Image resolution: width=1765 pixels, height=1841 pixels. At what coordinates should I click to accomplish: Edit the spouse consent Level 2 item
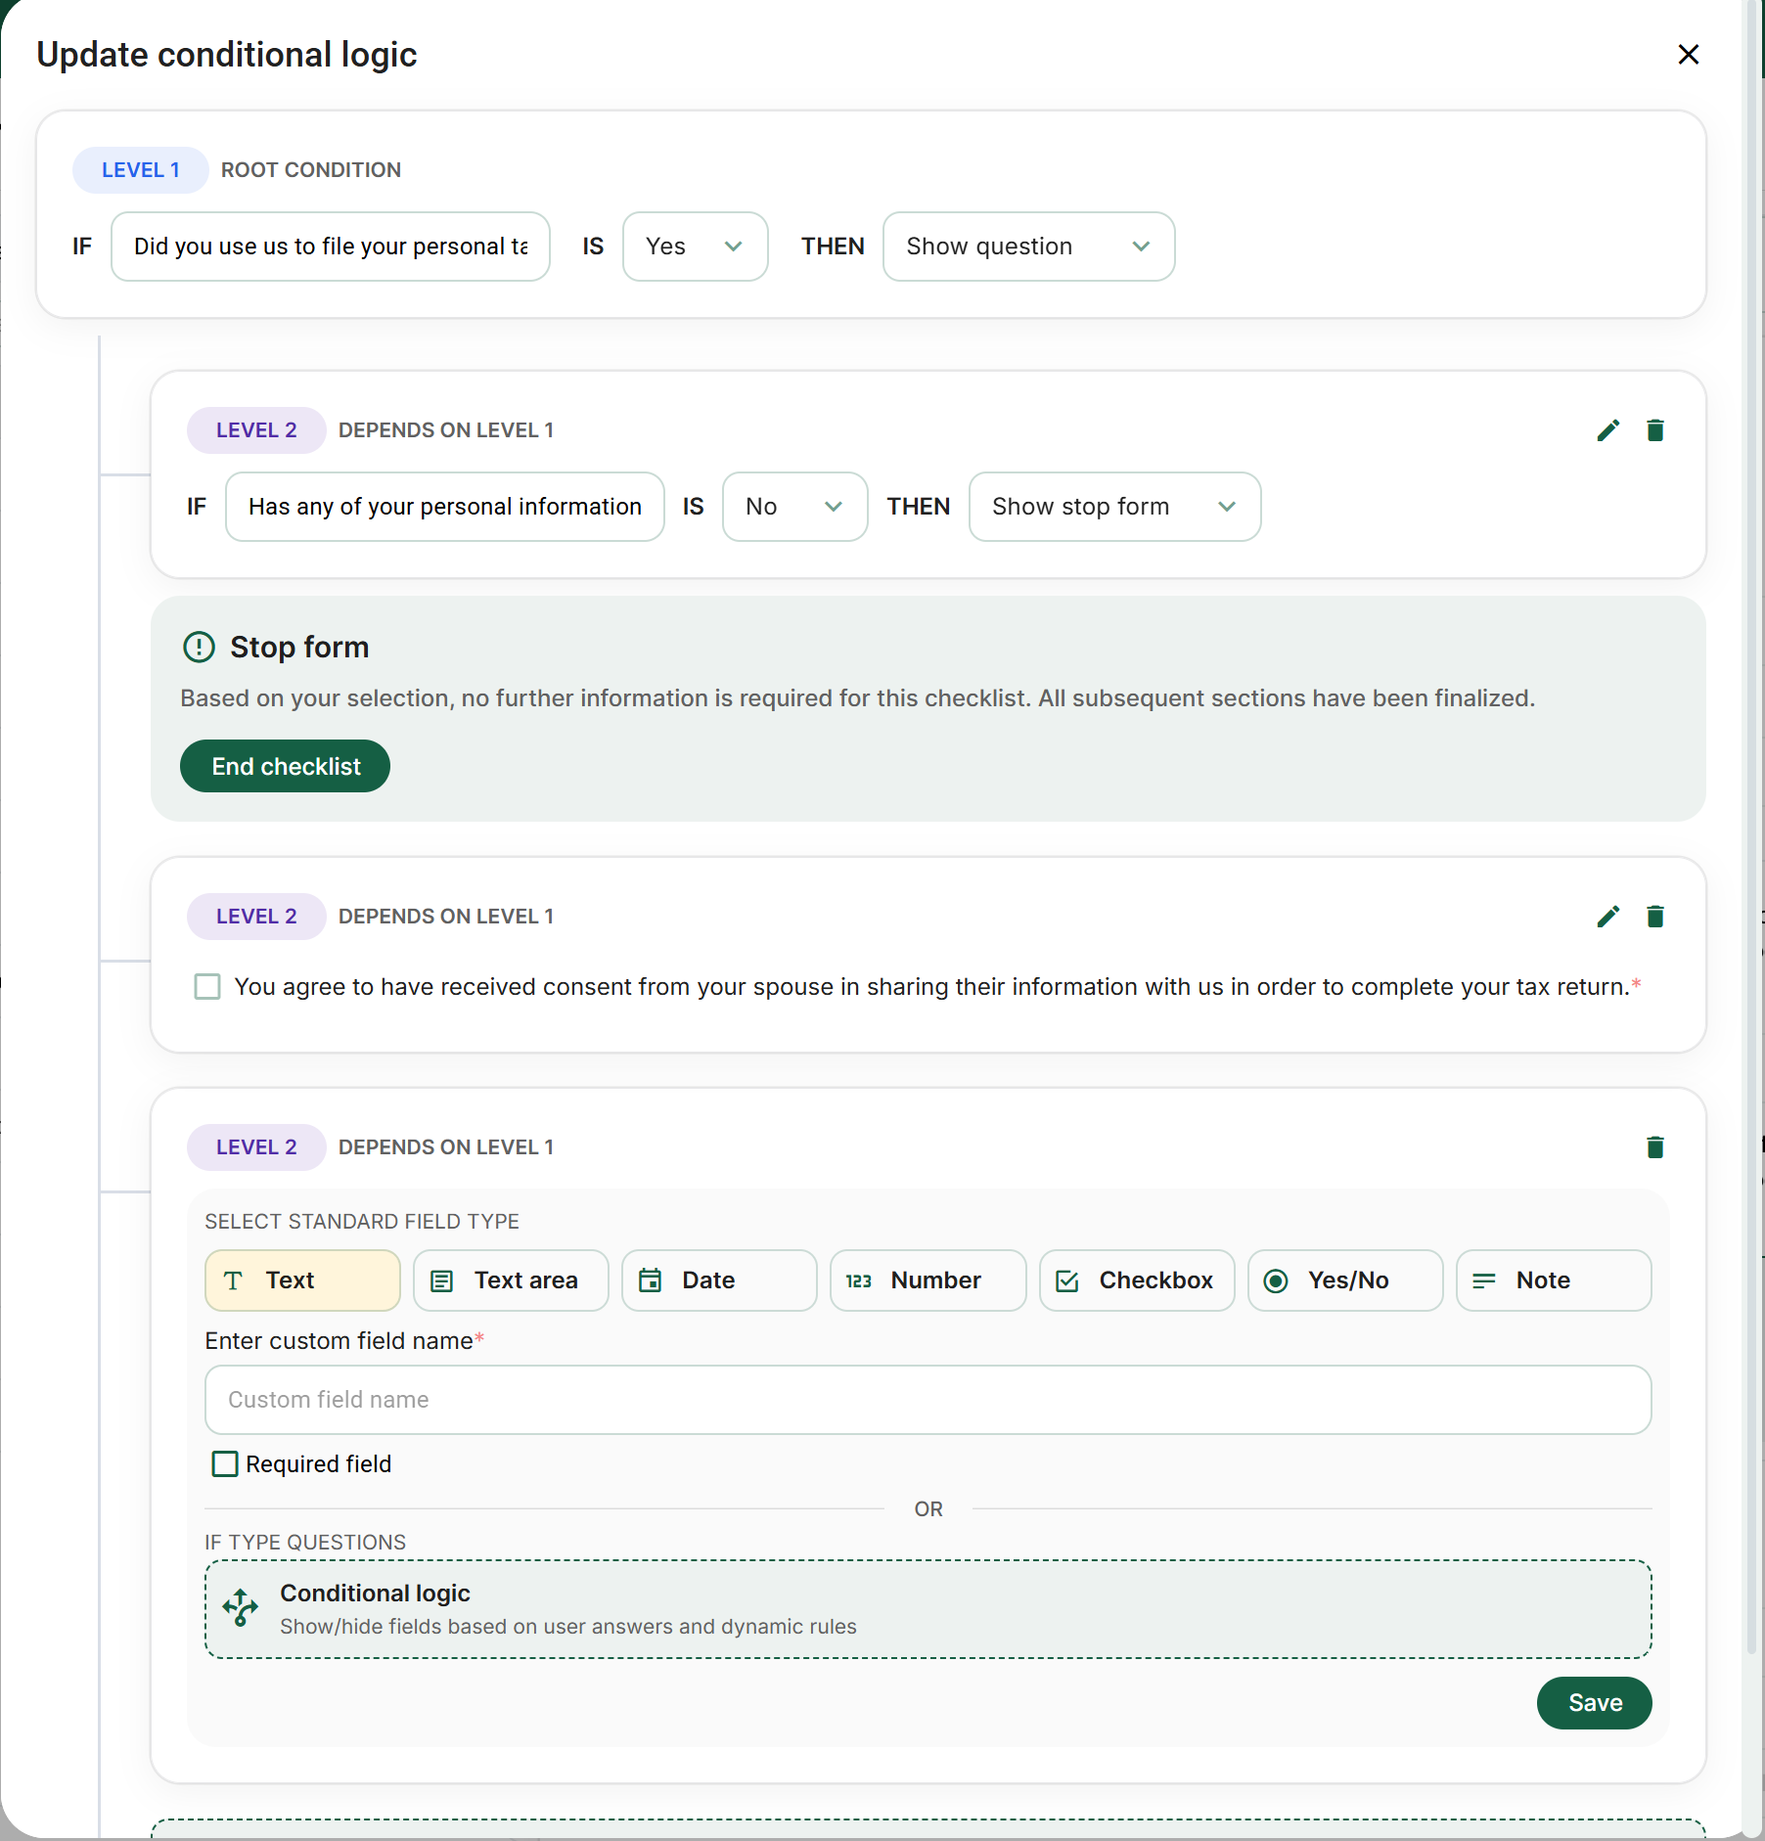coord(1607,917)
